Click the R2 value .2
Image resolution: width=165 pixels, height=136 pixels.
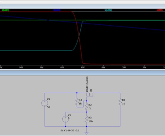click(x=90, y=108)
